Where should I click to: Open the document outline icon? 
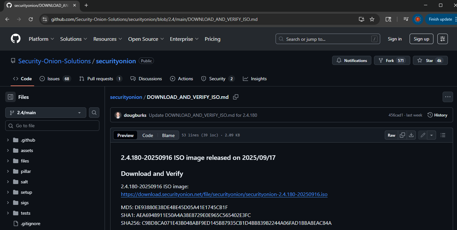coord(443,135)
